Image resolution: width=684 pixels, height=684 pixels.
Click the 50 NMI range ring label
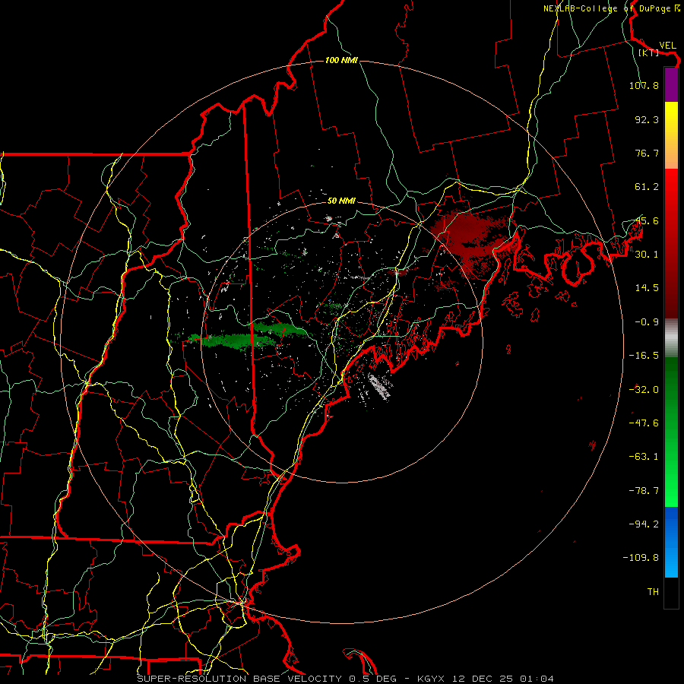click(x=341, y=201)
